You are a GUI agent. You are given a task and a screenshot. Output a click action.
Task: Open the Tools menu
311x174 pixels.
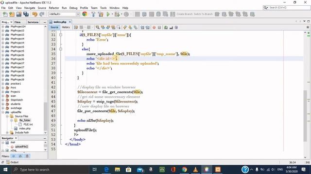click(x=103, y=8)
